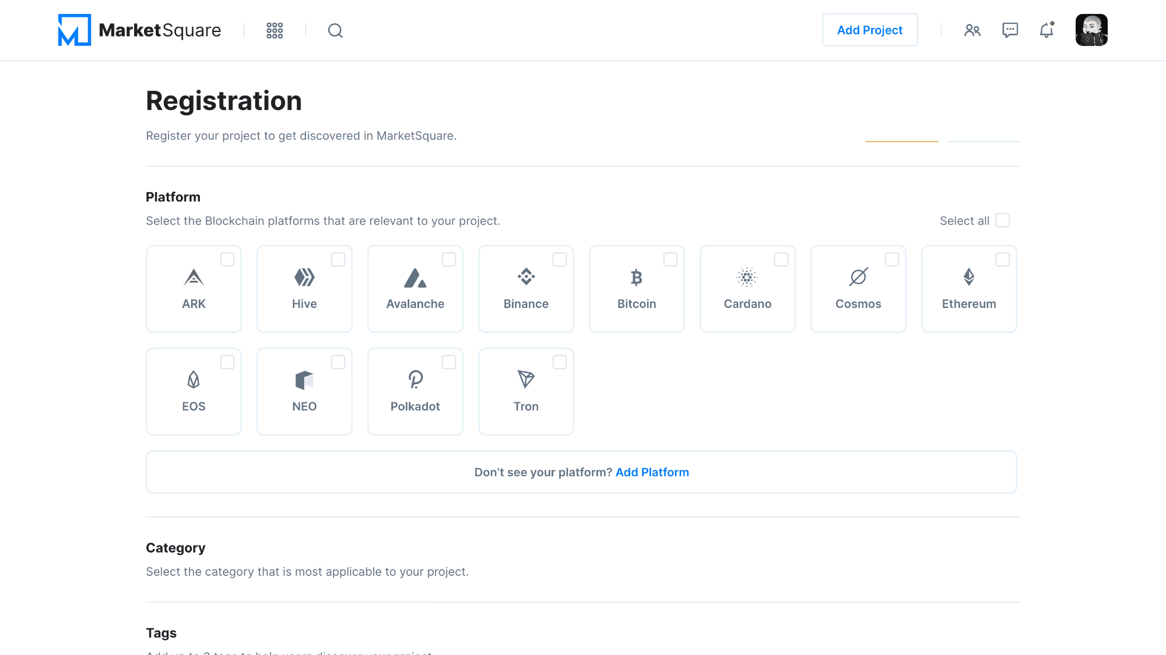Open the chat messages icon
The width and height of the screenshot is (1166, 655).
tap(1010, 30)
